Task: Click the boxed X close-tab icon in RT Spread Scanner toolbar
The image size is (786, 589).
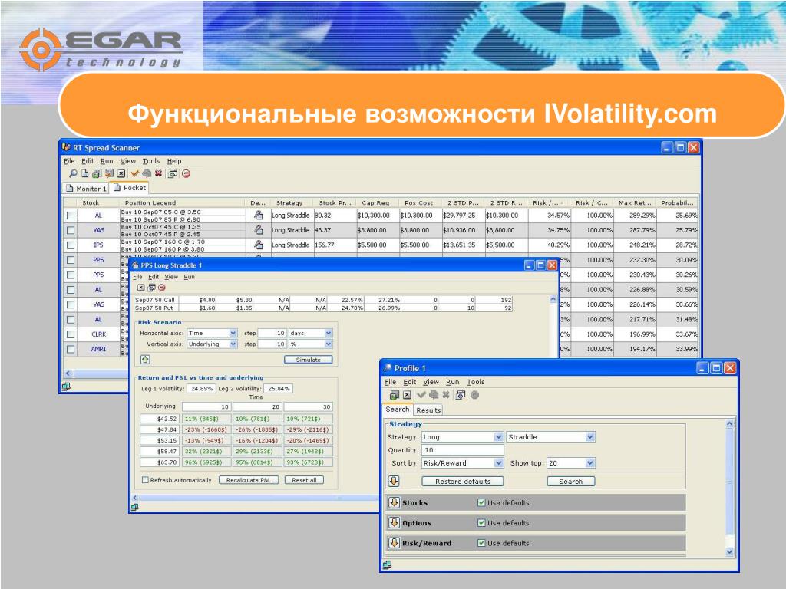Action: click(x=121, y=173)
